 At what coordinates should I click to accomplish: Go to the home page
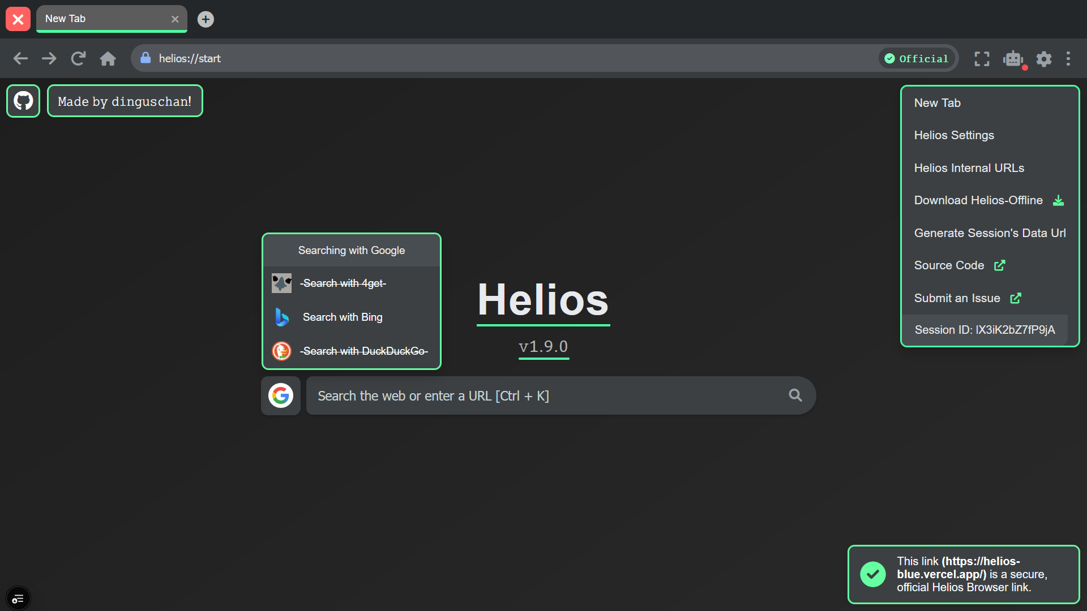point(108,58)
